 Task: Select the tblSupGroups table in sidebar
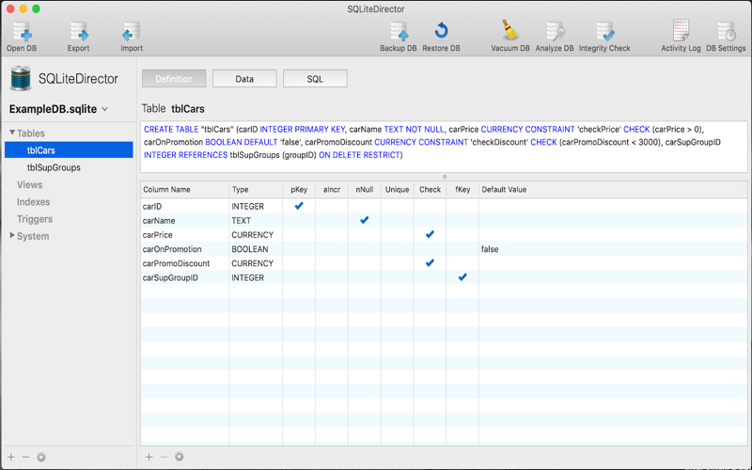[54, 167]
